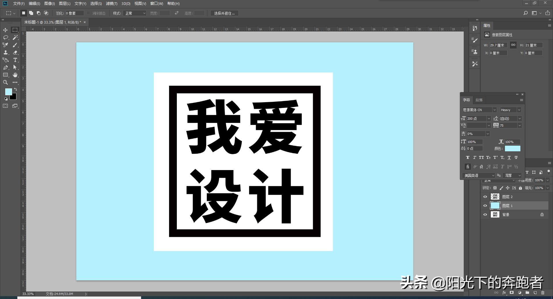Click the 选择并遮住 button
Viewport: 553px width, 299px height.
(x=224, y=13)
